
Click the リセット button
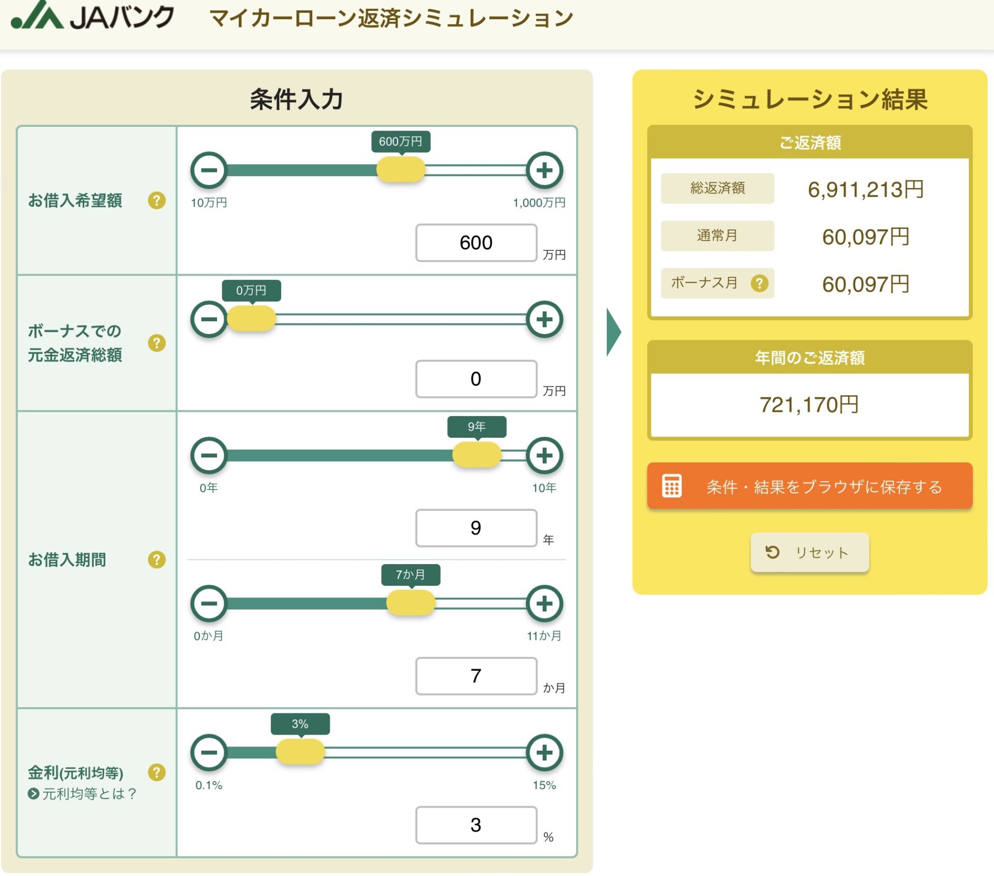click(809, 552)
